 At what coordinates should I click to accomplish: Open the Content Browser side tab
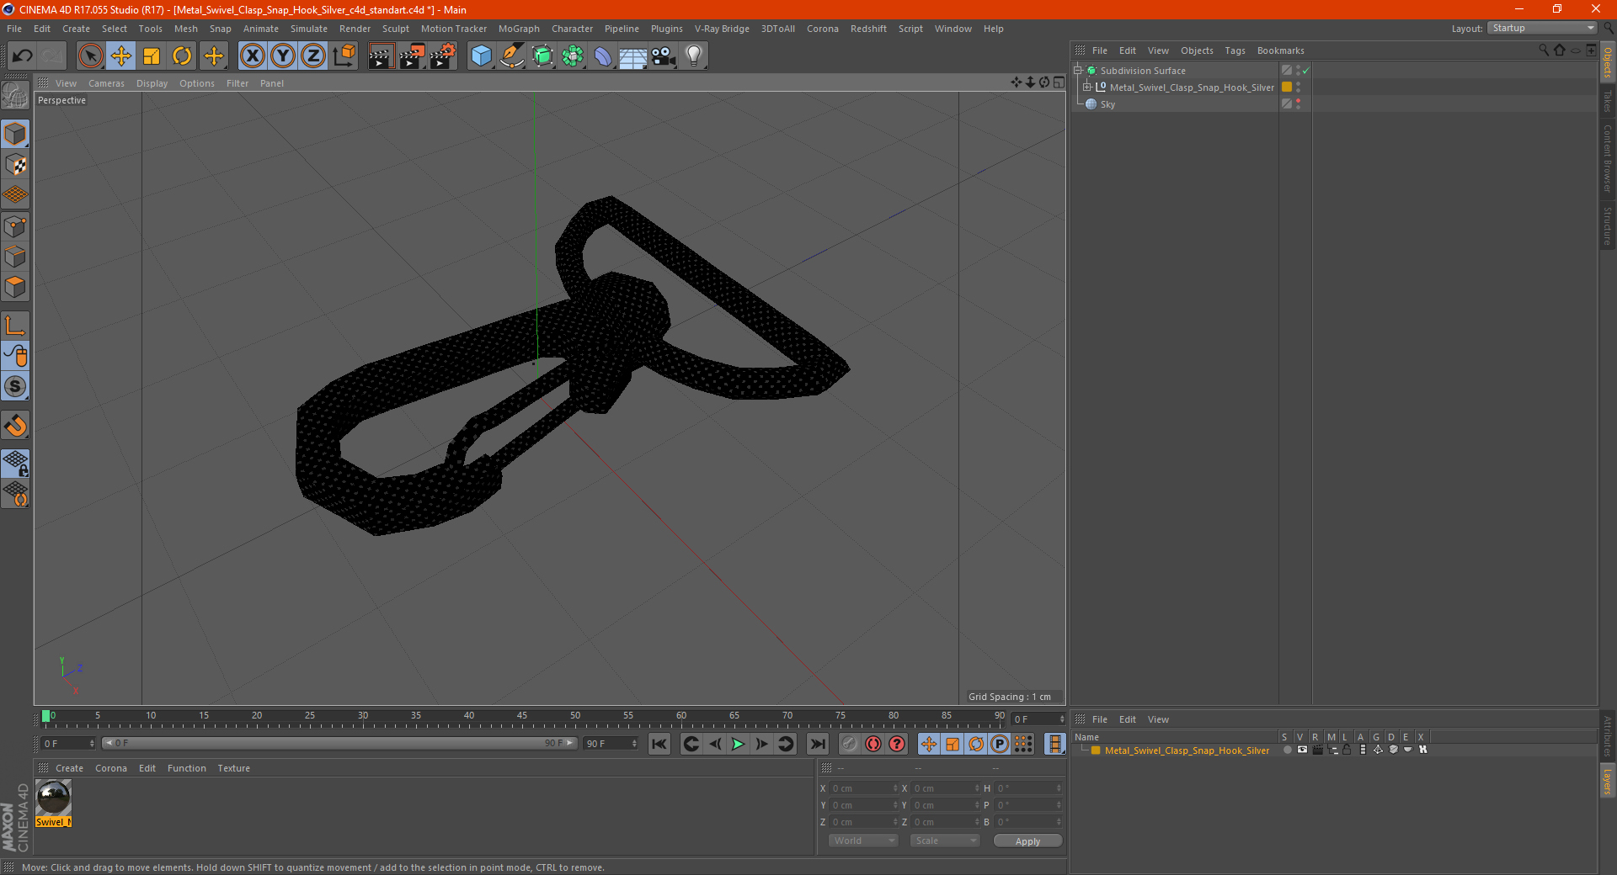coord(1608,158)
